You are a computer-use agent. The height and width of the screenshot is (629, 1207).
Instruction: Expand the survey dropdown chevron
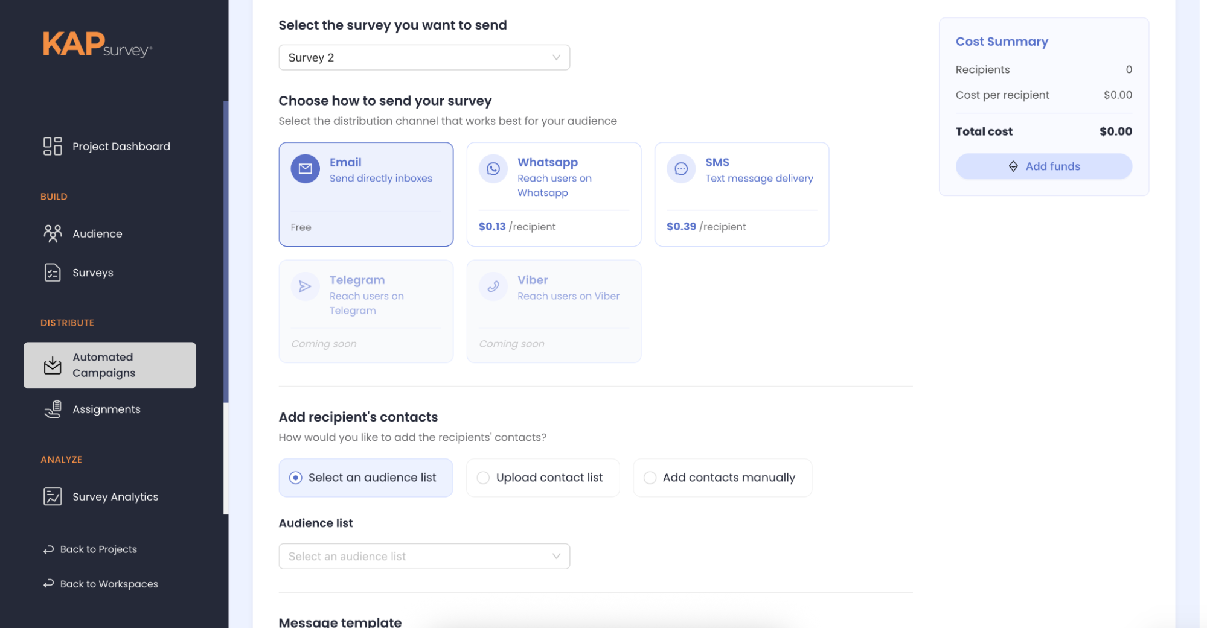(556, 57)
